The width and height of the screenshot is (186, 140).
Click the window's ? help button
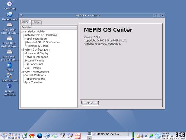[154, 16]
